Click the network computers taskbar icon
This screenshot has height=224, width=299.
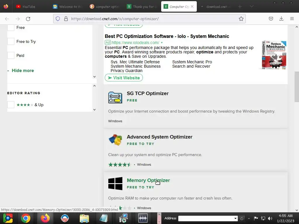pyautogui.click(x=124, y=218)
